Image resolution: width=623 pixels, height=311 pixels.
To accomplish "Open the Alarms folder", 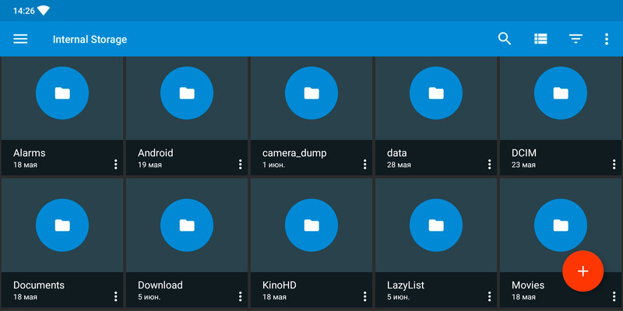I will point(62,93).
